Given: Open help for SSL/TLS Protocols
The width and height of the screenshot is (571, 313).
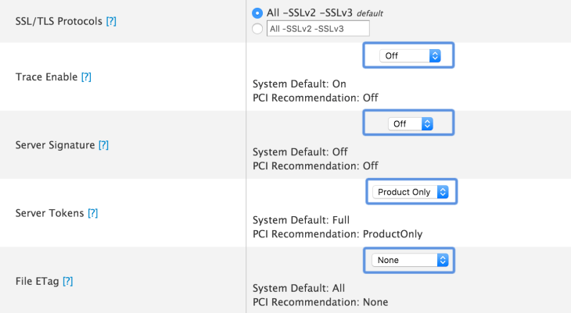Looking at the screenshot, I should (111, 21).
